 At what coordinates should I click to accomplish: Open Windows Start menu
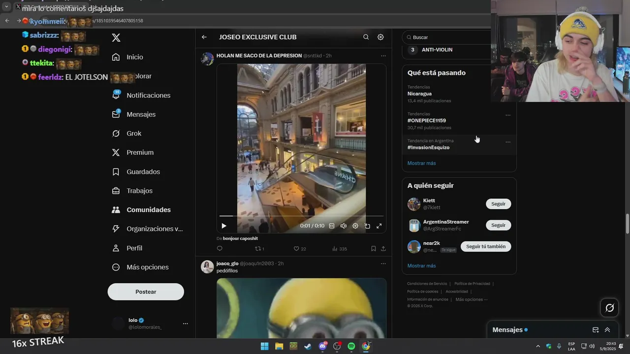tap(264, 346)
